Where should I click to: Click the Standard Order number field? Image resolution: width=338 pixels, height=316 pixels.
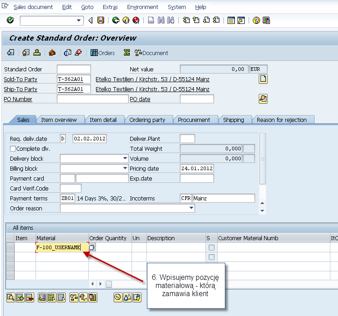pyautogui.click(x=74, y=69)
